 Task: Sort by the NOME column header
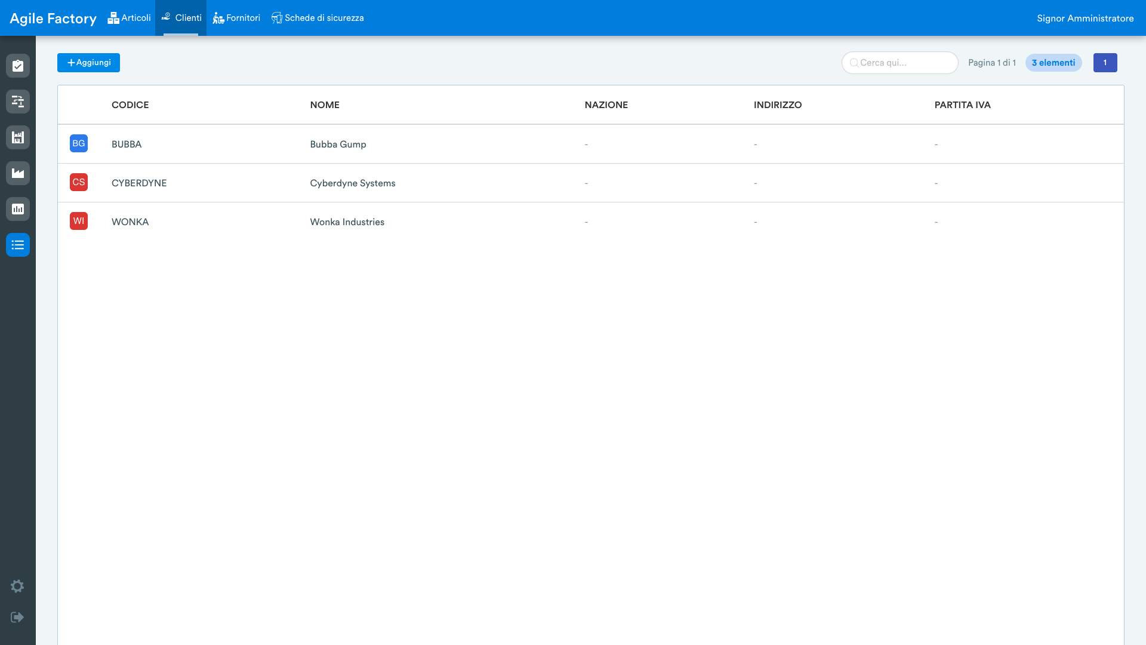(325, 105)
